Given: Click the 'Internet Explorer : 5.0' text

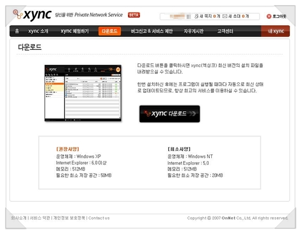Looking at the screenshot, I should (188, 163).
